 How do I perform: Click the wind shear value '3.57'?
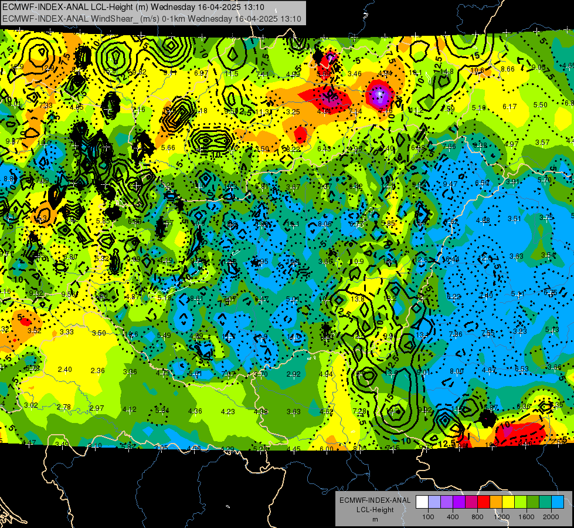point(542,143)
